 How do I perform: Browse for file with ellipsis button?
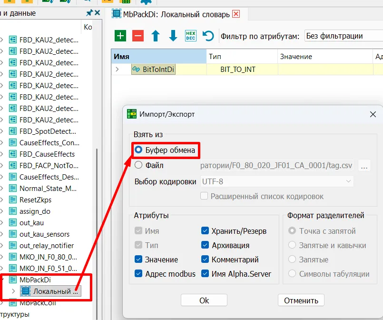coord(364,166)
